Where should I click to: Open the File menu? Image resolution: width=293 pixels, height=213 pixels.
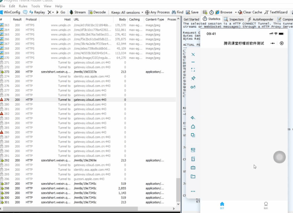pyautogui.click(x=3, y=6)
